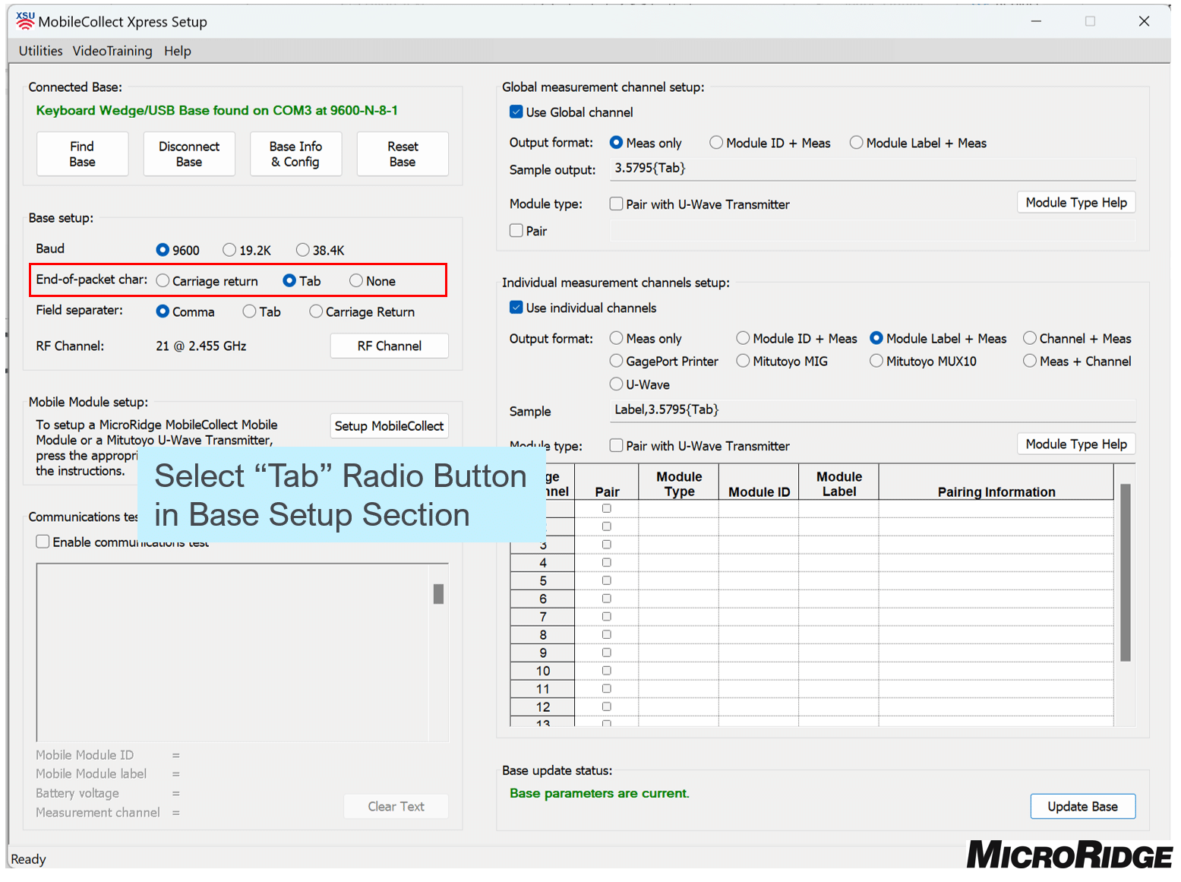Click the RF Channel button
The width and height of the screenshot is (1181, 882).
[390, 346]
